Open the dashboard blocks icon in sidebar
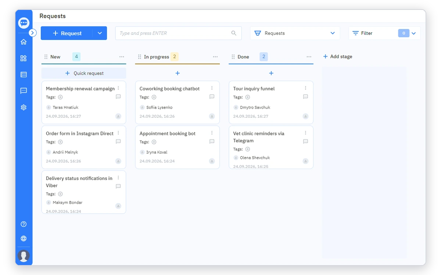Viewport: 441px width, 275px height. (x=24, y=58)
